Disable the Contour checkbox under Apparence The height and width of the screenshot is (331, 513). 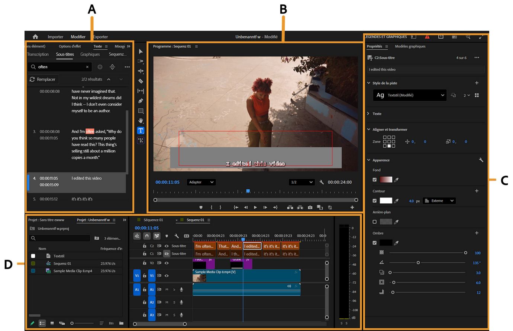(375, 201)
